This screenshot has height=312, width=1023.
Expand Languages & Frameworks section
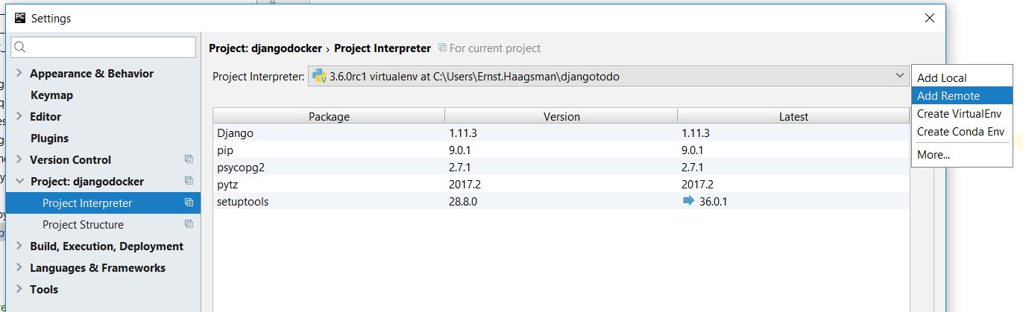click(x=19, y=267)
